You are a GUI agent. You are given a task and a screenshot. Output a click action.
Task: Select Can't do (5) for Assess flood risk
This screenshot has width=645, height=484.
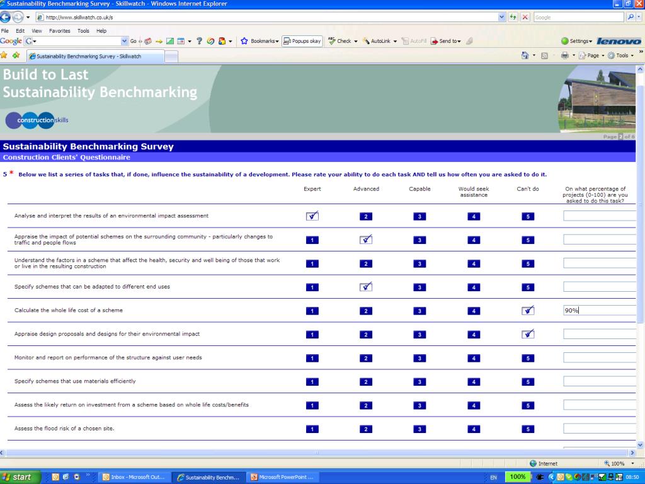[x=528, y=429]
